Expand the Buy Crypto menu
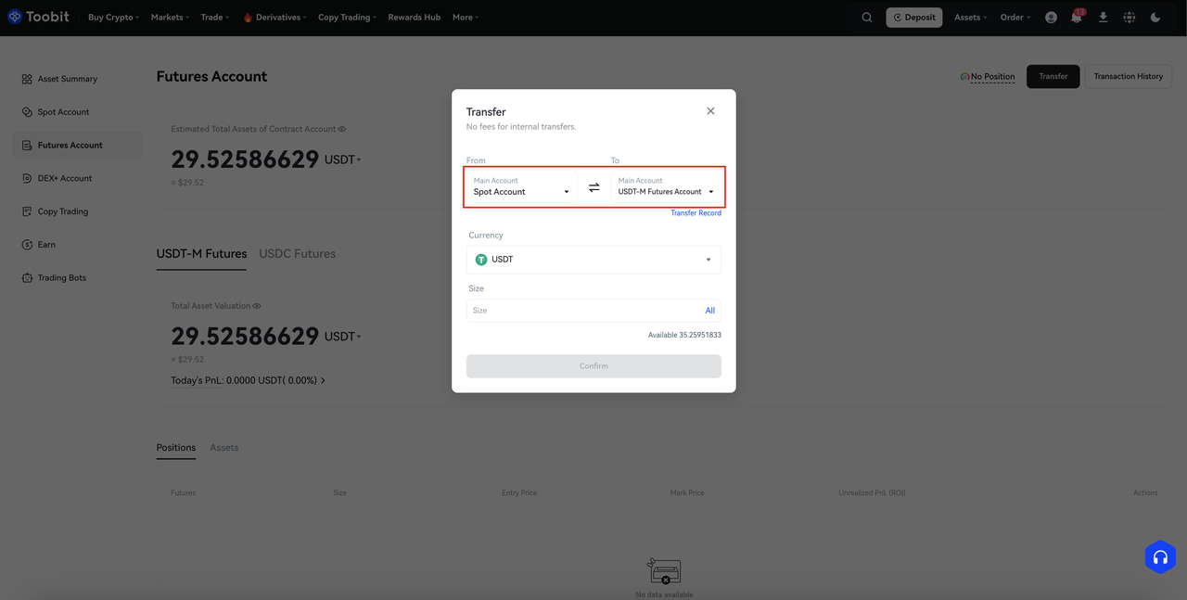Image resolution: width=1187 pixels, height=600 pixels. 114,18
